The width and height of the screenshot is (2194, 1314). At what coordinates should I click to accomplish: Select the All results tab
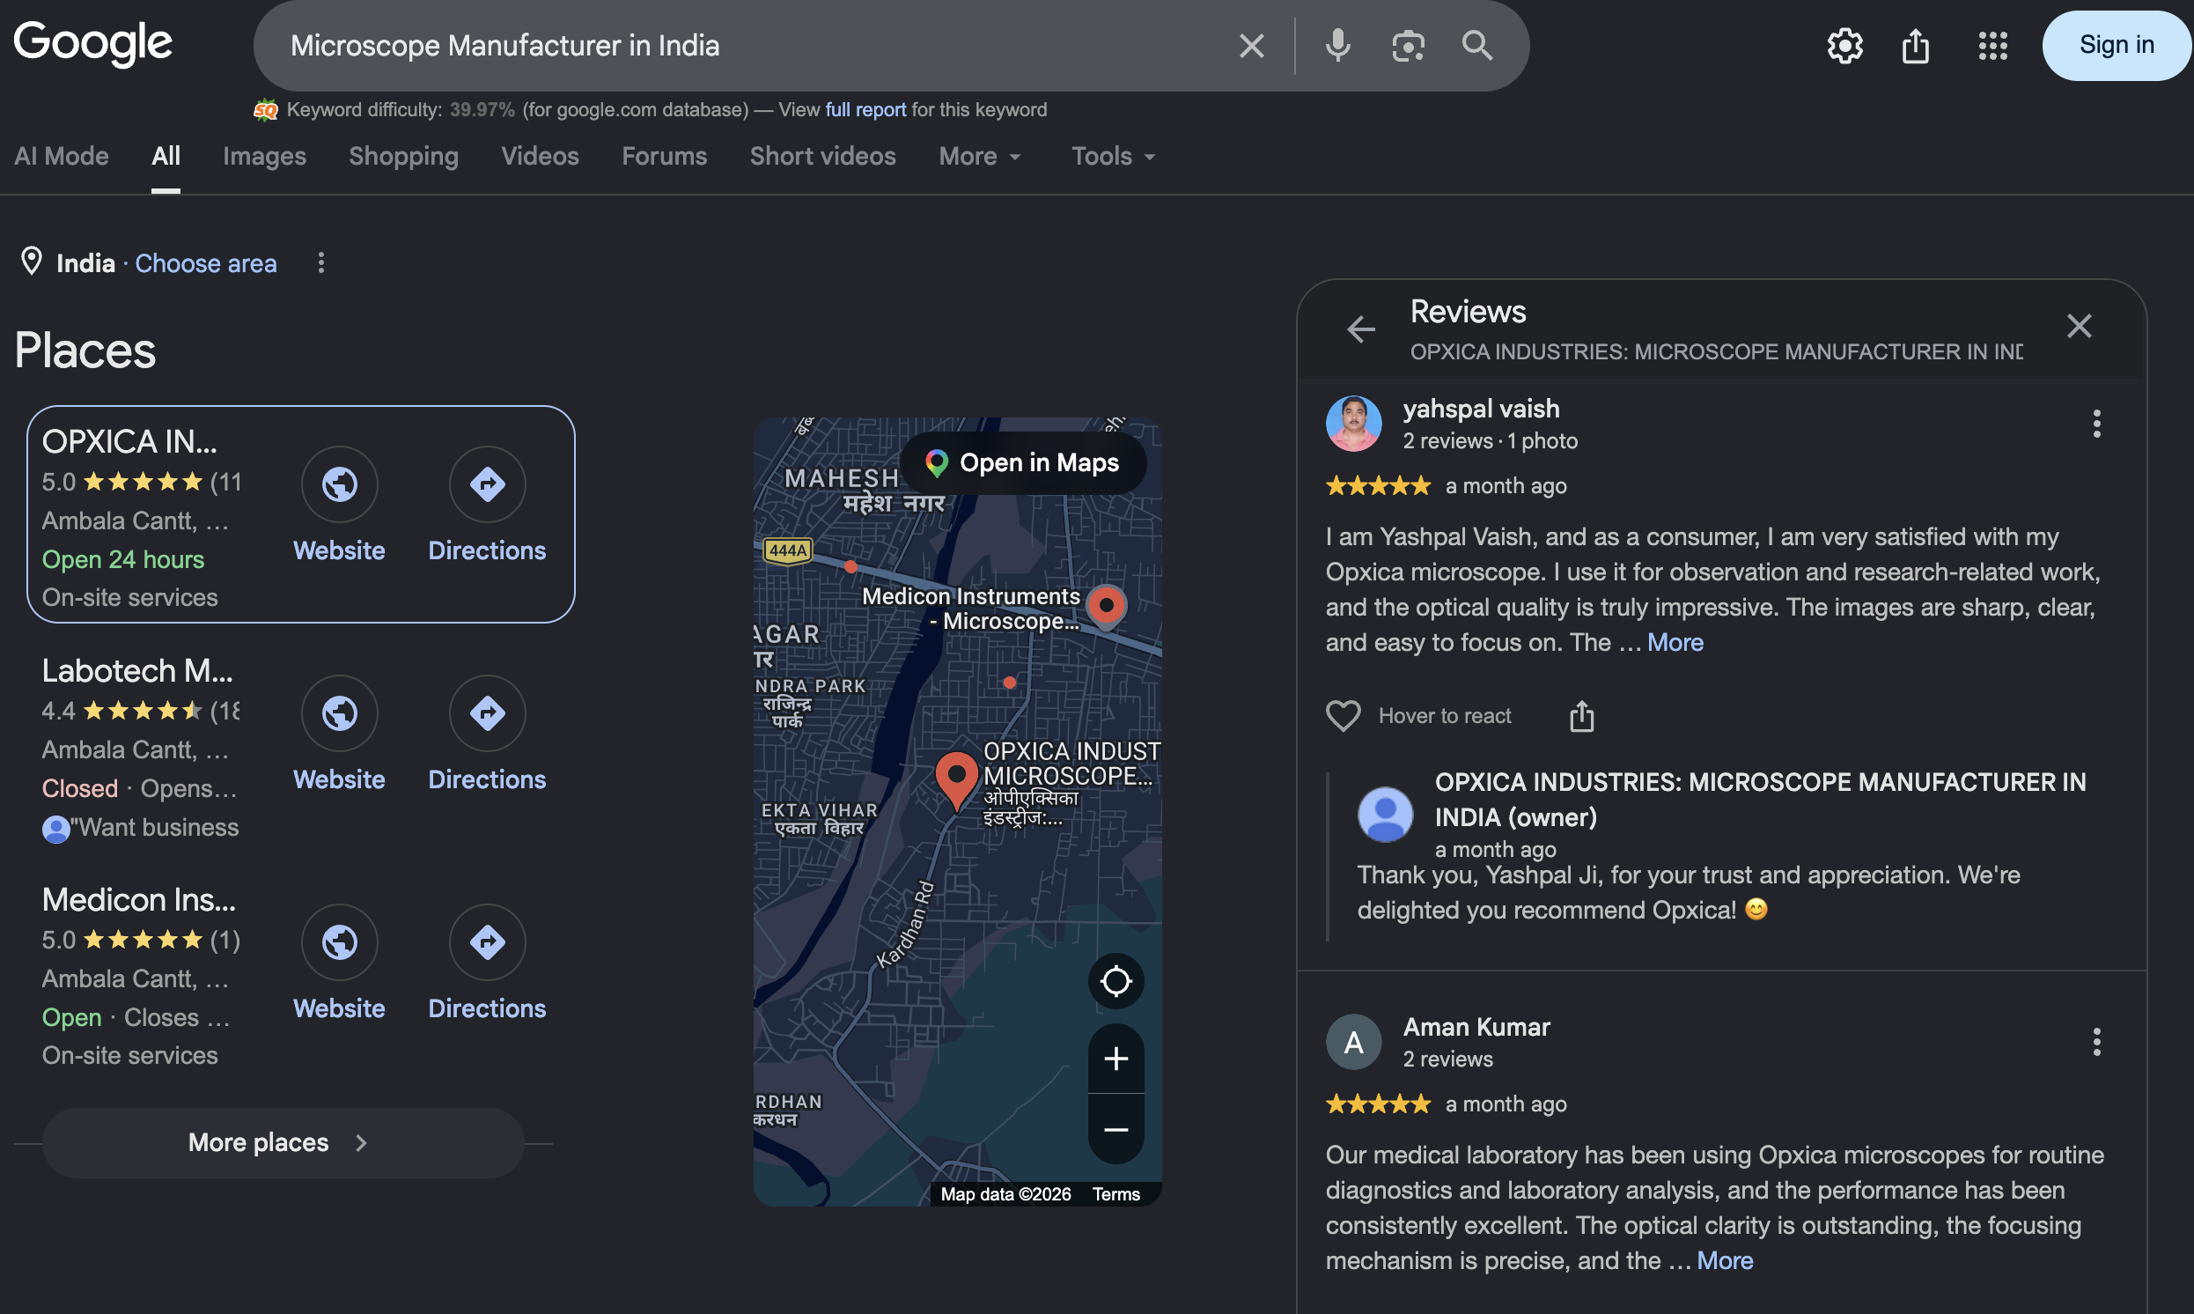[x=166, y=157]
